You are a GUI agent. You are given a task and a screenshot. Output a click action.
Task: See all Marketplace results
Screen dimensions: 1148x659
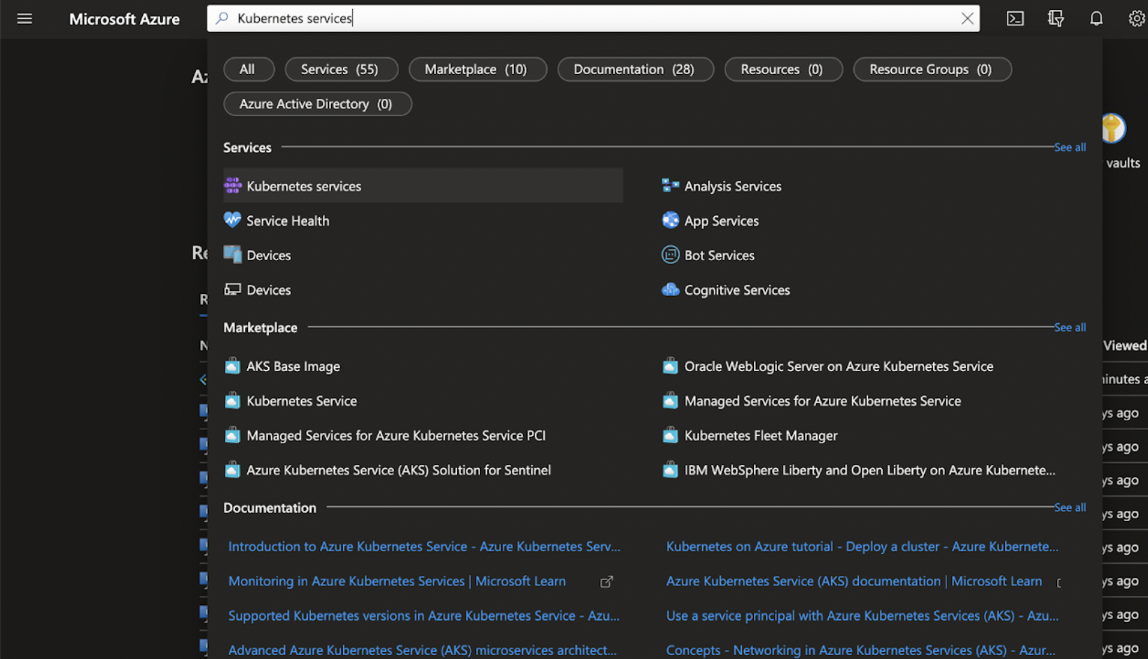1070,327
